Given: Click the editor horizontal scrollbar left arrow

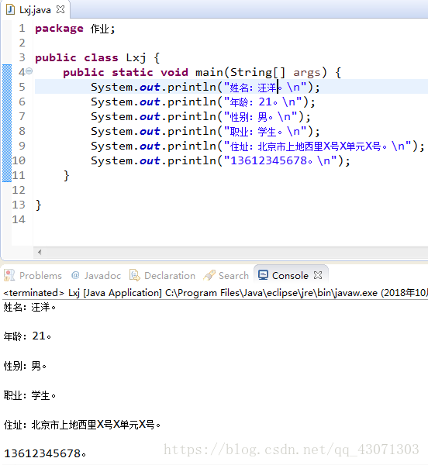Looking at the screenshot, I should (x=40, y=253).
